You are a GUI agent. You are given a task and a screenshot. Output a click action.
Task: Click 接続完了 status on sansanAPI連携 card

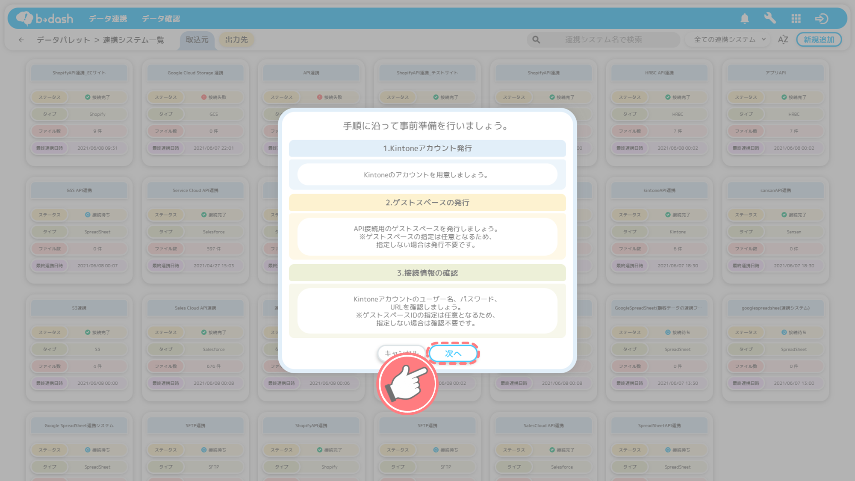[x=794, y=215]
